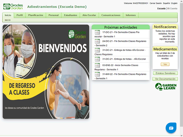
Task: Click the Garden Learn logo
Action: click(166, 87)
